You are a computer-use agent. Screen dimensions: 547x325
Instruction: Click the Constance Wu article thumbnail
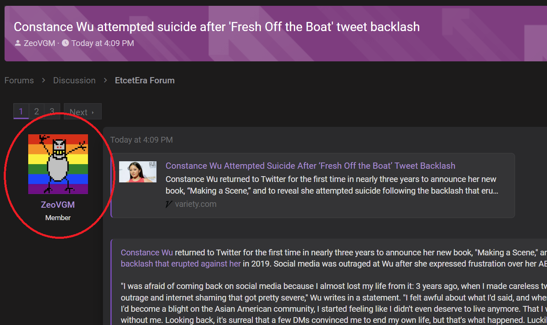click(x=138, y=172)
